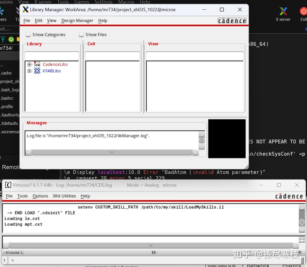Select the green upload arrow in the sidebar
Viewport: 307px width, 267px height.
(3, 39)
